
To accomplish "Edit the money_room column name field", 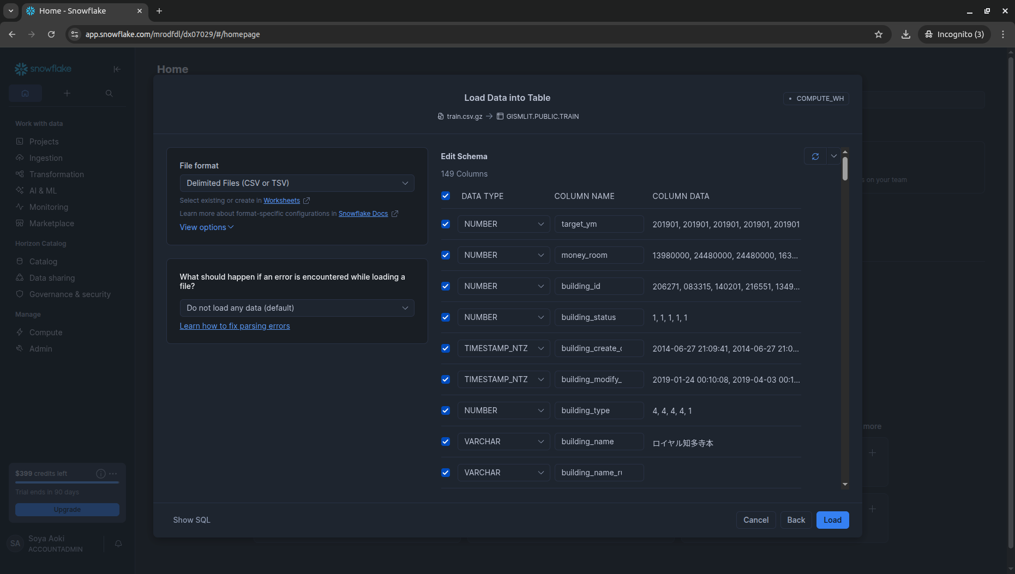I will (599, 255).
